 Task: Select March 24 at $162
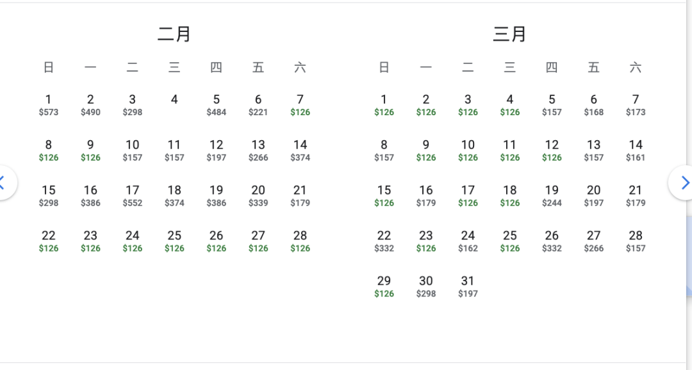coord(468,241)
